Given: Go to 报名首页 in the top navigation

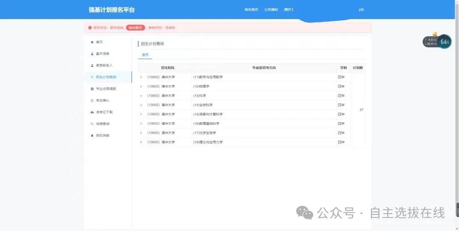Looking at the screenshot, I should [251, 10].
